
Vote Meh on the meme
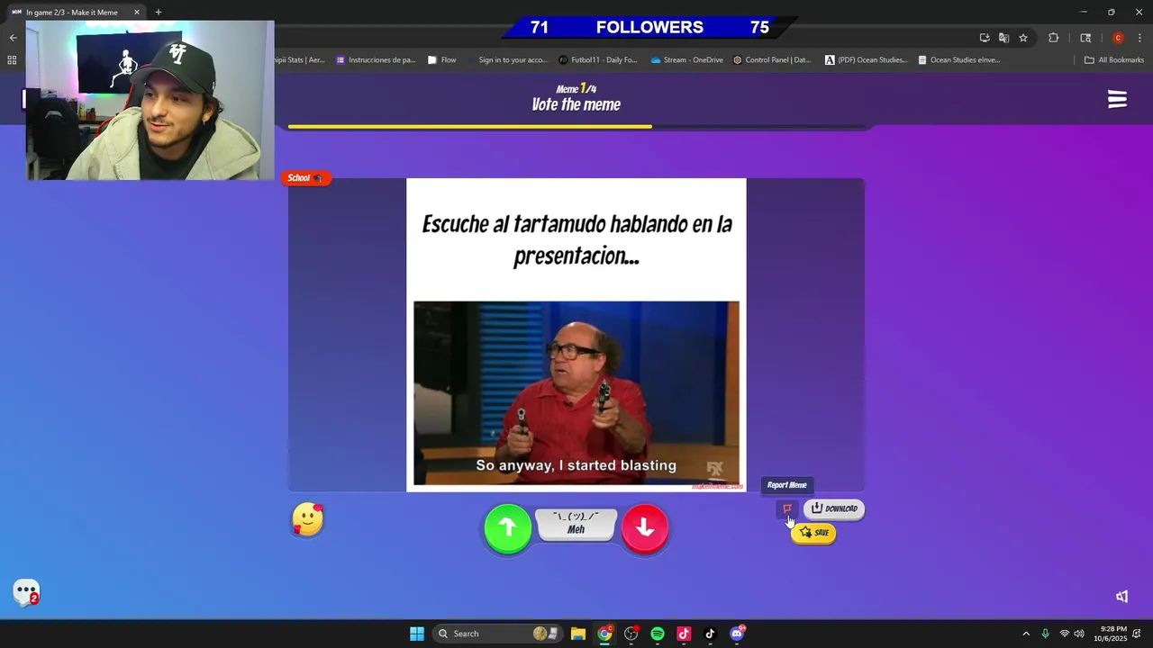(x=576, y=525)
